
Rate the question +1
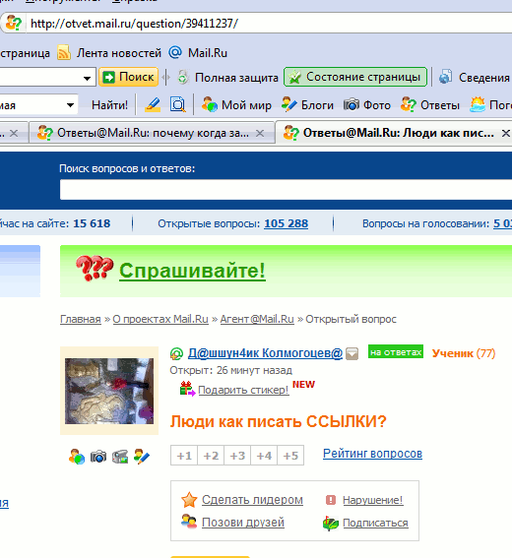pos(184,456)
